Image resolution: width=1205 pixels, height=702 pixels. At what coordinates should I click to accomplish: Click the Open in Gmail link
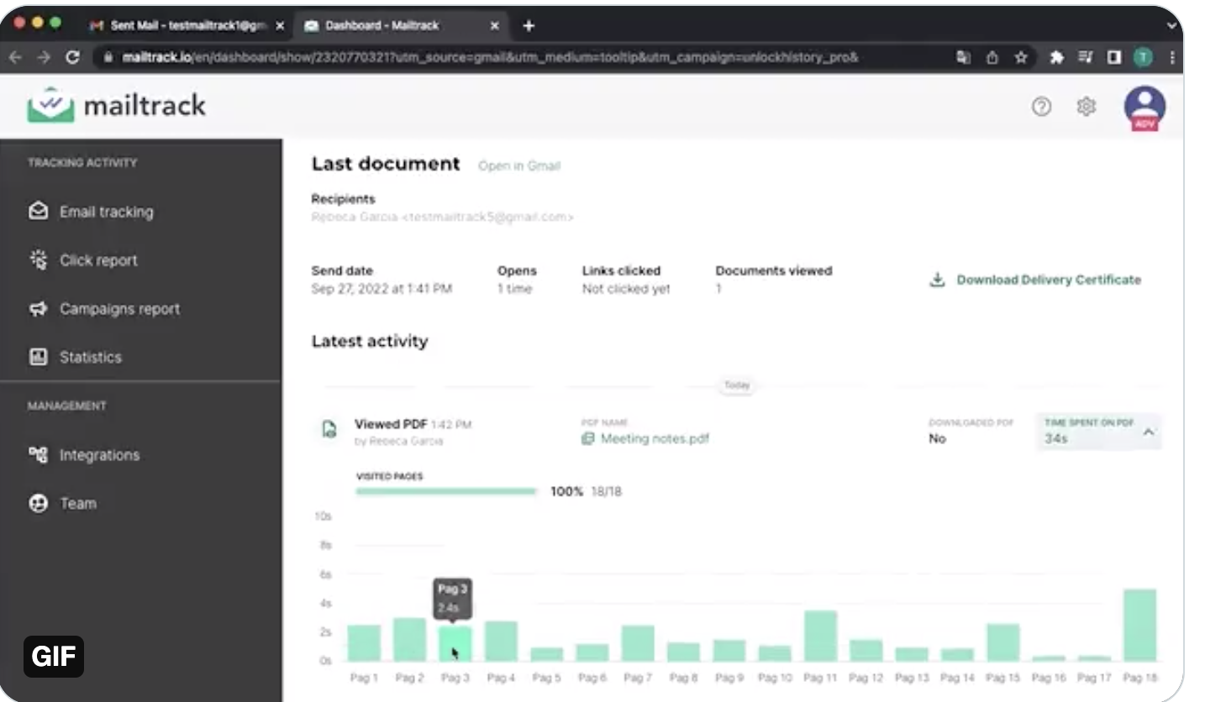point(518,166)
